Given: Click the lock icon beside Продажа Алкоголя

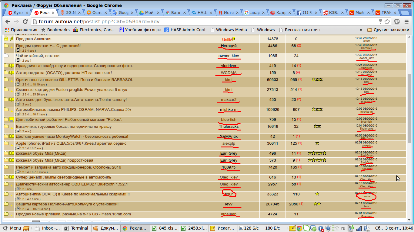Looking at the screenshot, I should [6, 39].
